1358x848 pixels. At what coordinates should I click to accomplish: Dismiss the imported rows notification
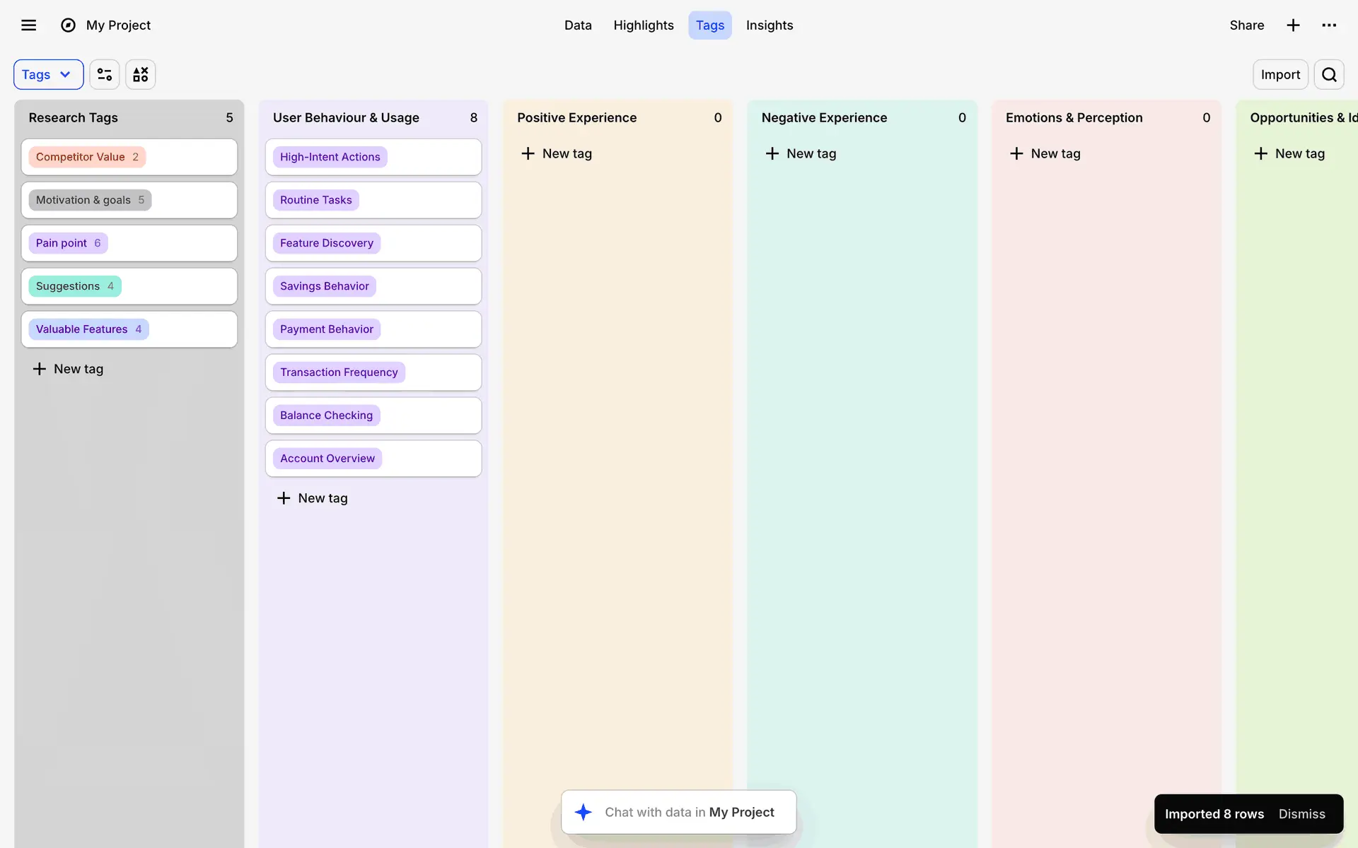1301,814
